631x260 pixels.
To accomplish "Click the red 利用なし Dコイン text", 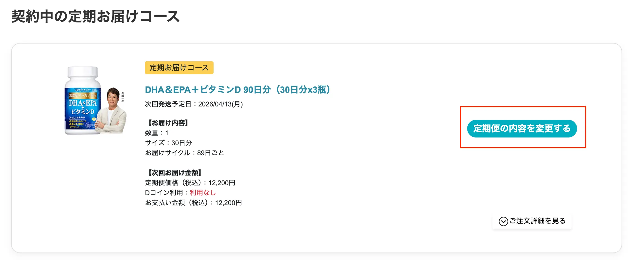I will [x=203, y=193].
